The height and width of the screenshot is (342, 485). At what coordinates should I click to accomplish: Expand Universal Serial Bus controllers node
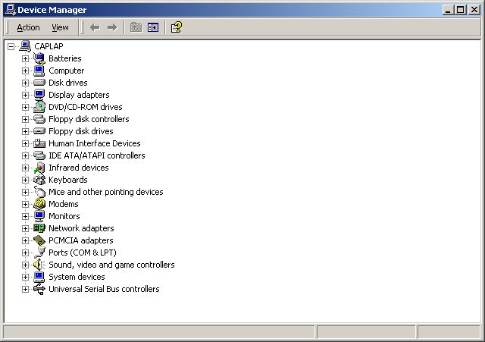pyautogui.click(x=25, y=289)
